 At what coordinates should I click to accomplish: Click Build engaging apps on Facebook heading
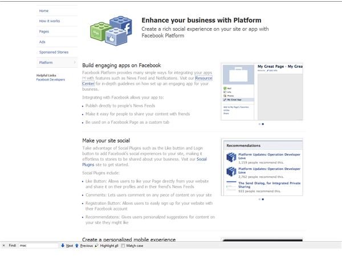(121, 66)
